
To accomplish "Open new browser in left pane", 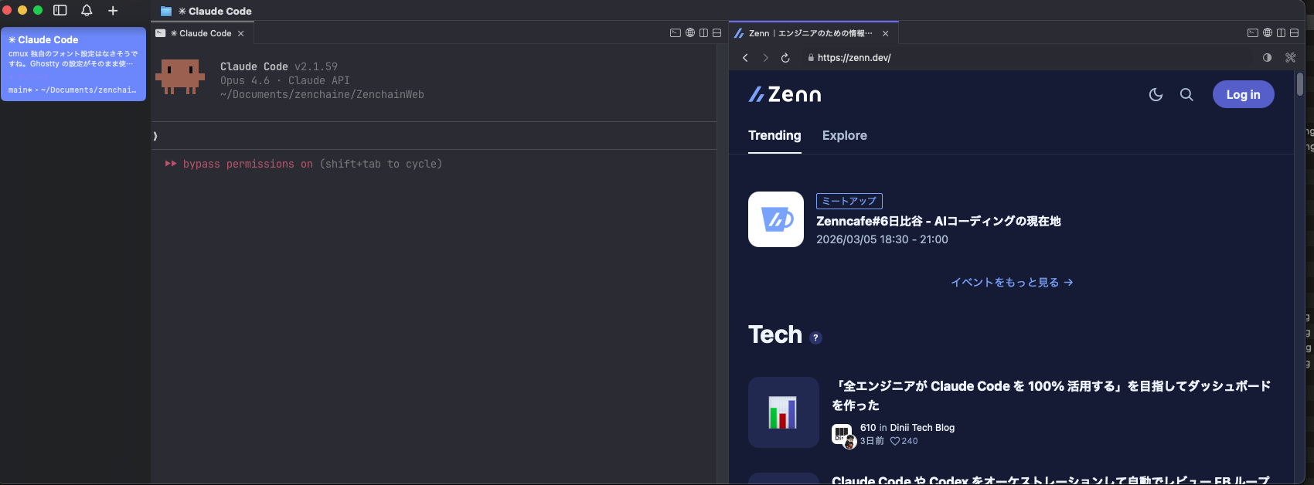I will [x=689, y=32].
